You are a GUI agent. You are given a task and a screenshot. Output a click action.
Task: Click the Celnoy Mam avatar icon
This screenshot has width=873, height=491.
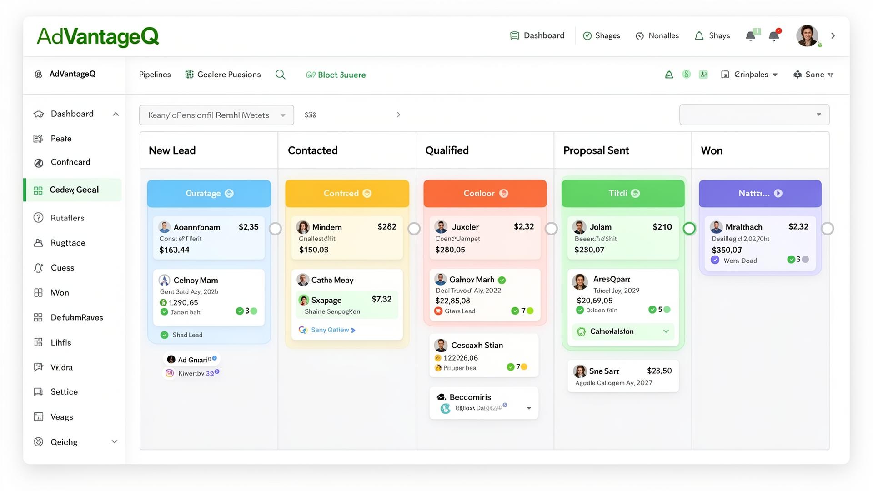pos(165,280)
